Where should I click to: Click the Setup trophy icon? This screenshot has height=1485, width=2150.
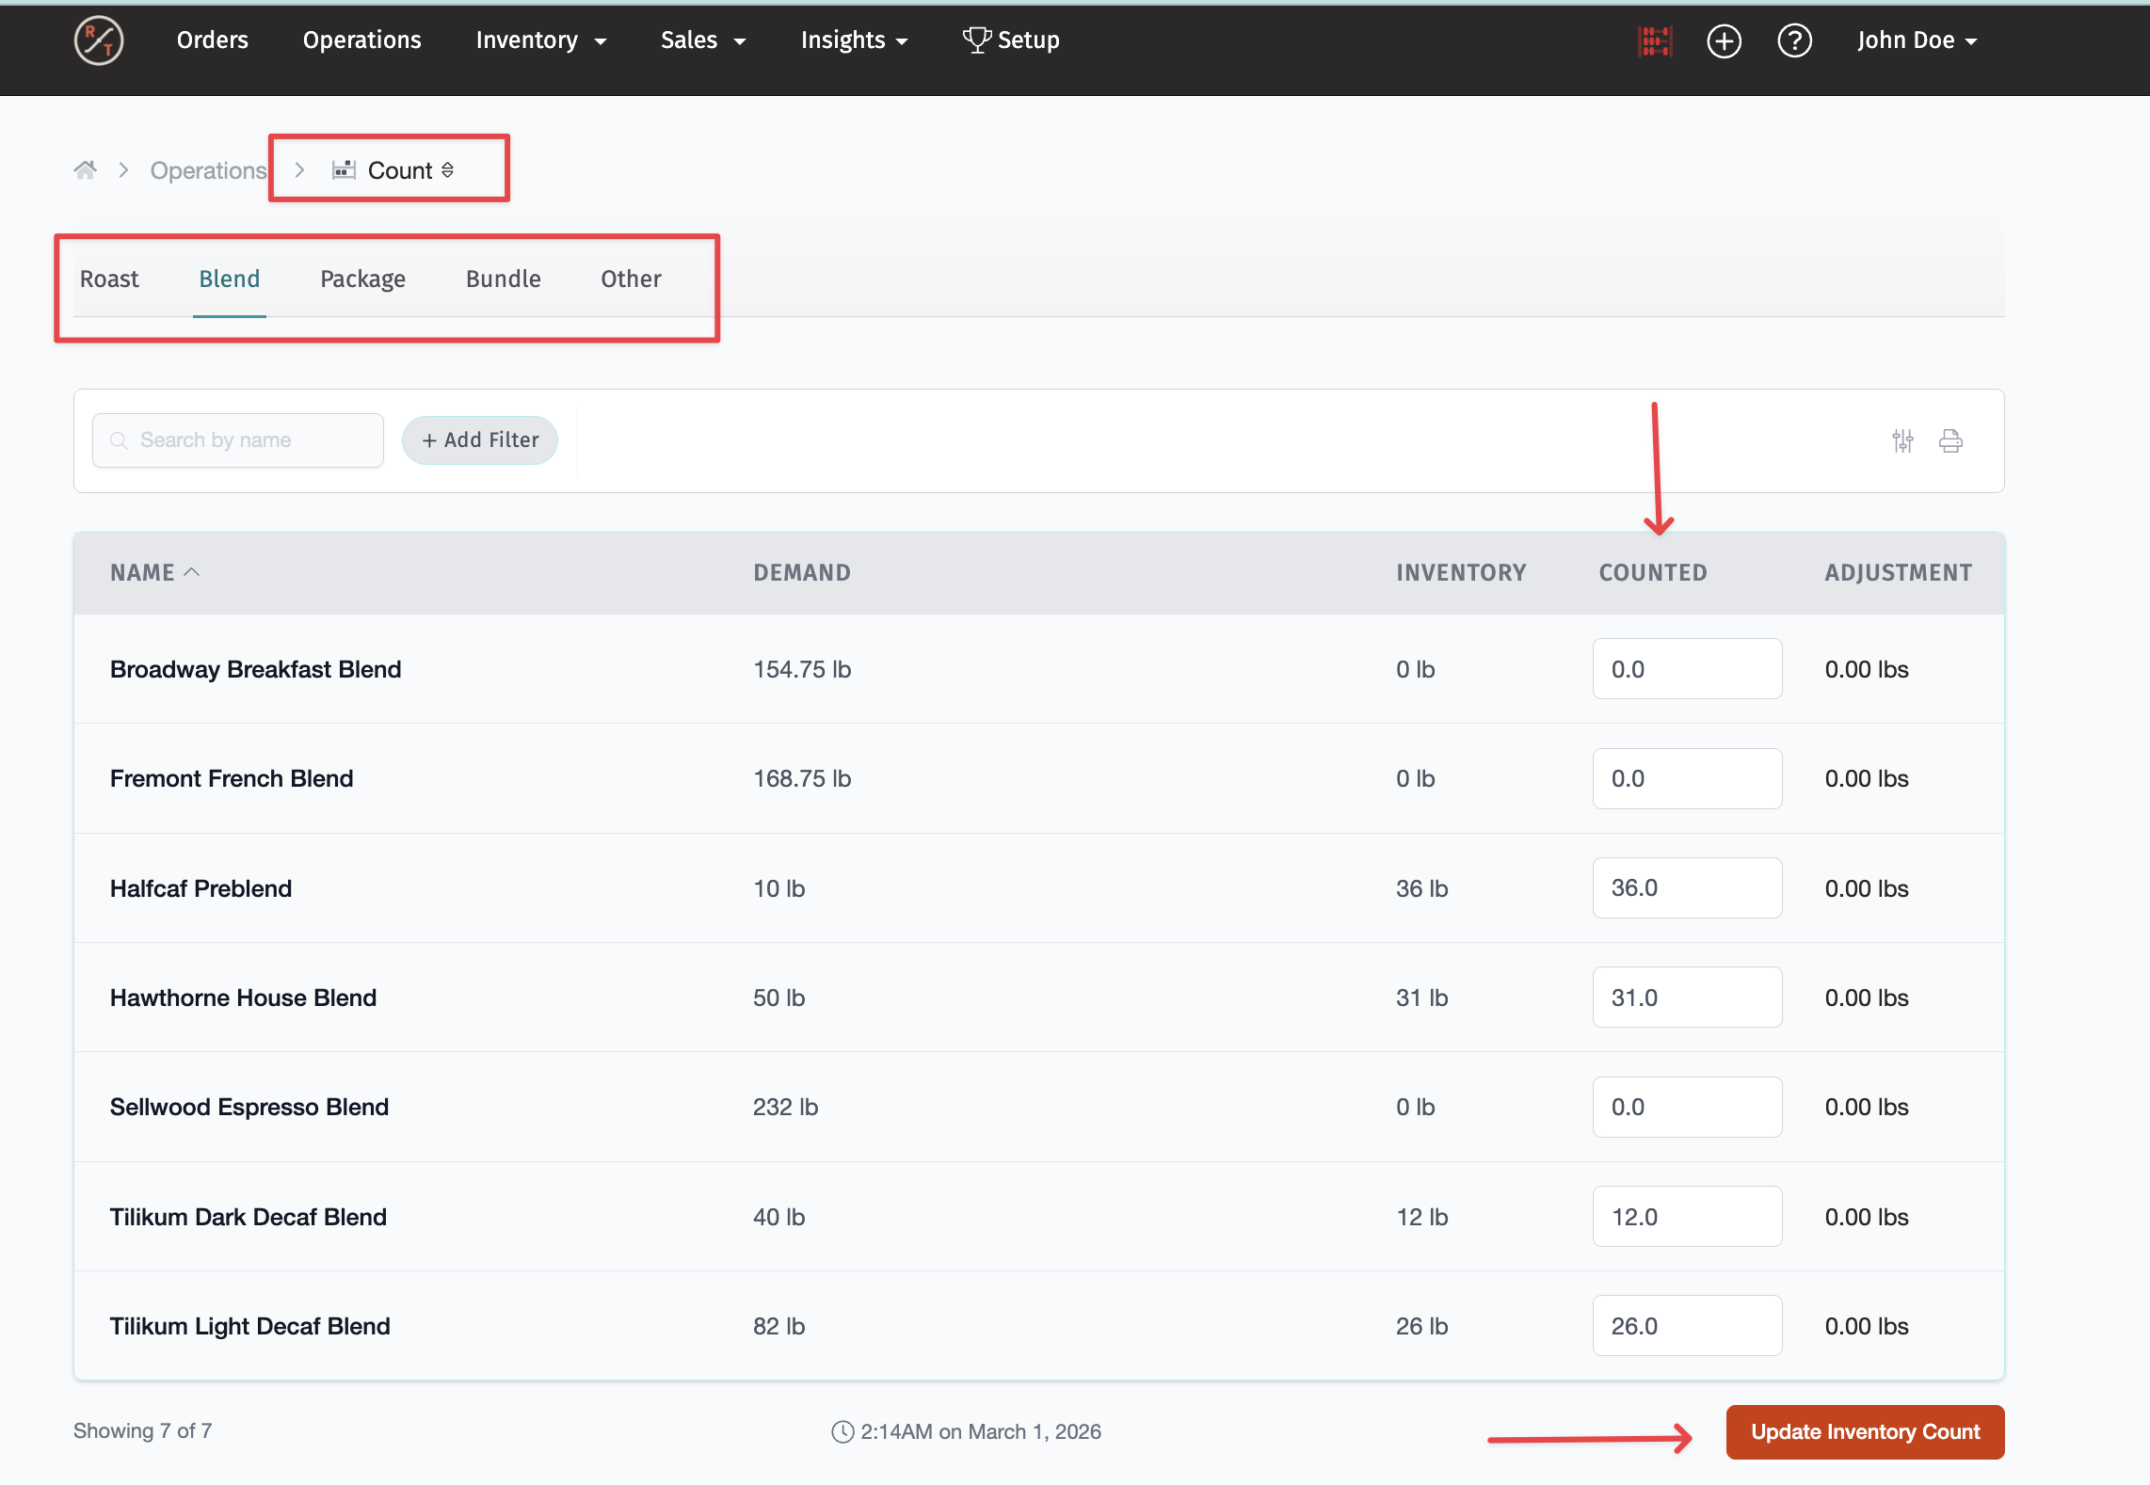[x=976, y=40]
